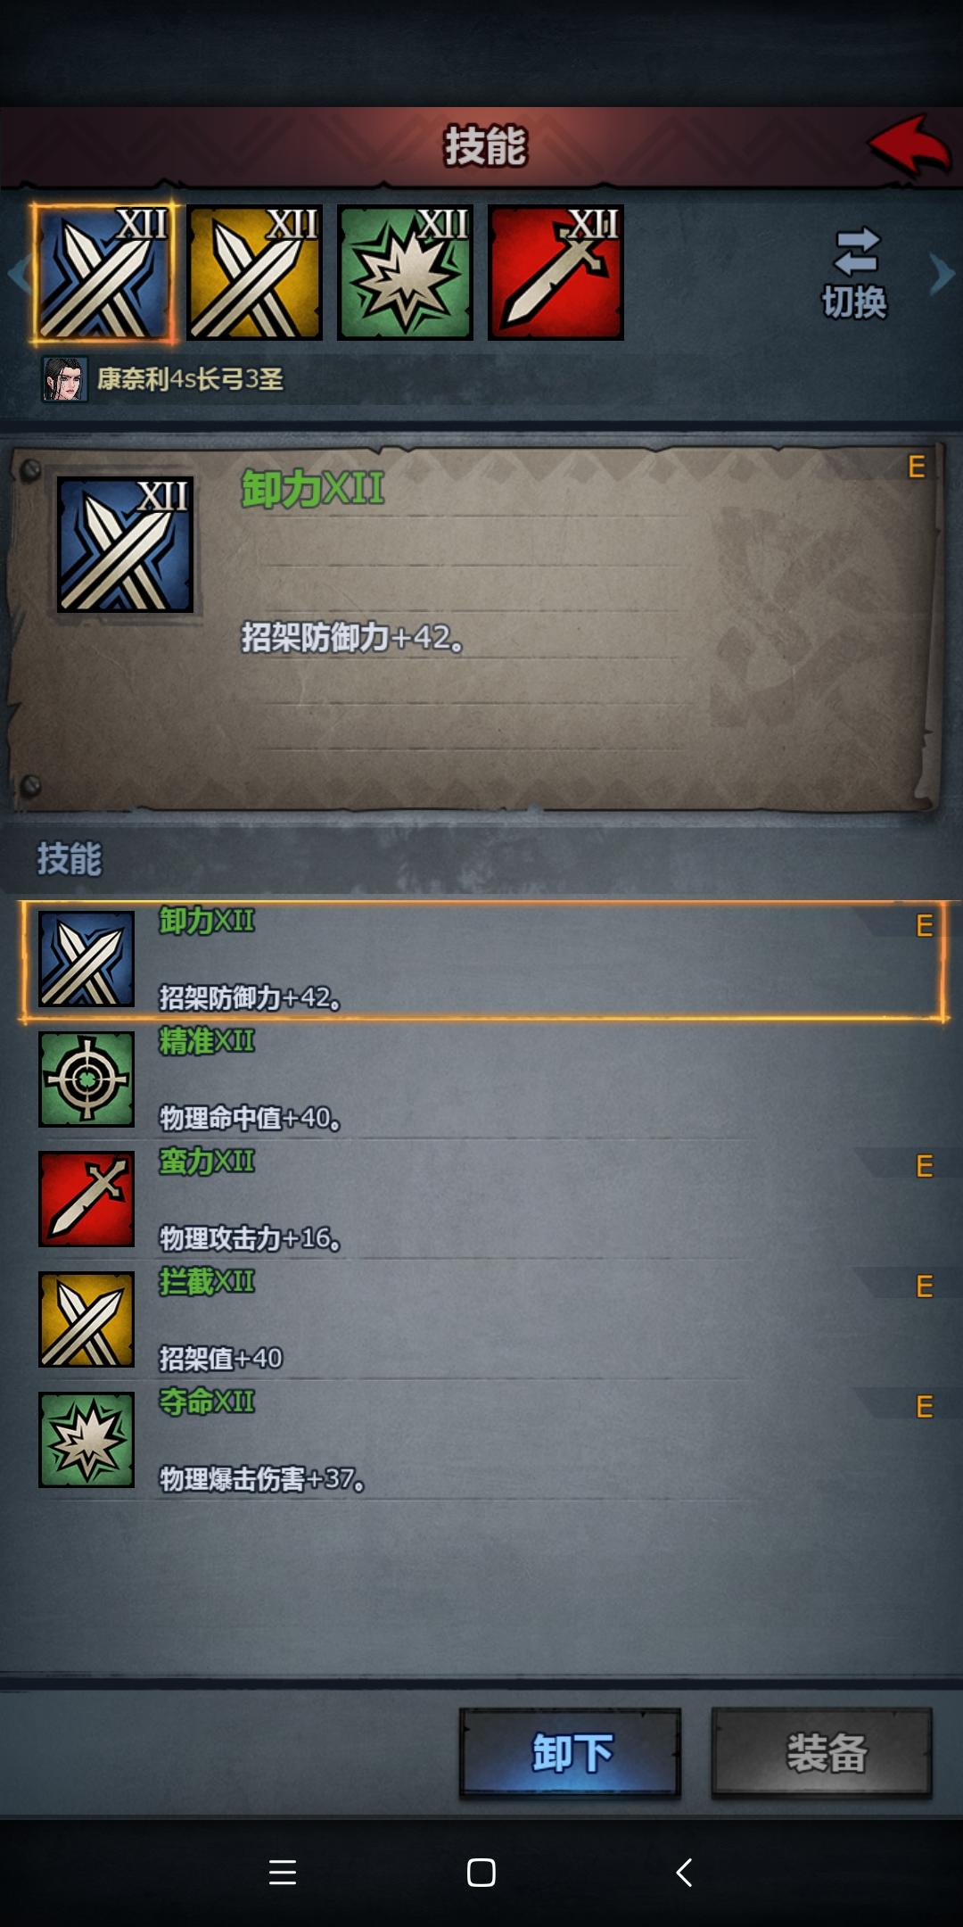Tap the Android home button
Image resolution: width=963 pixels, height=1927 pixels.
click(x=481, y=1872)
